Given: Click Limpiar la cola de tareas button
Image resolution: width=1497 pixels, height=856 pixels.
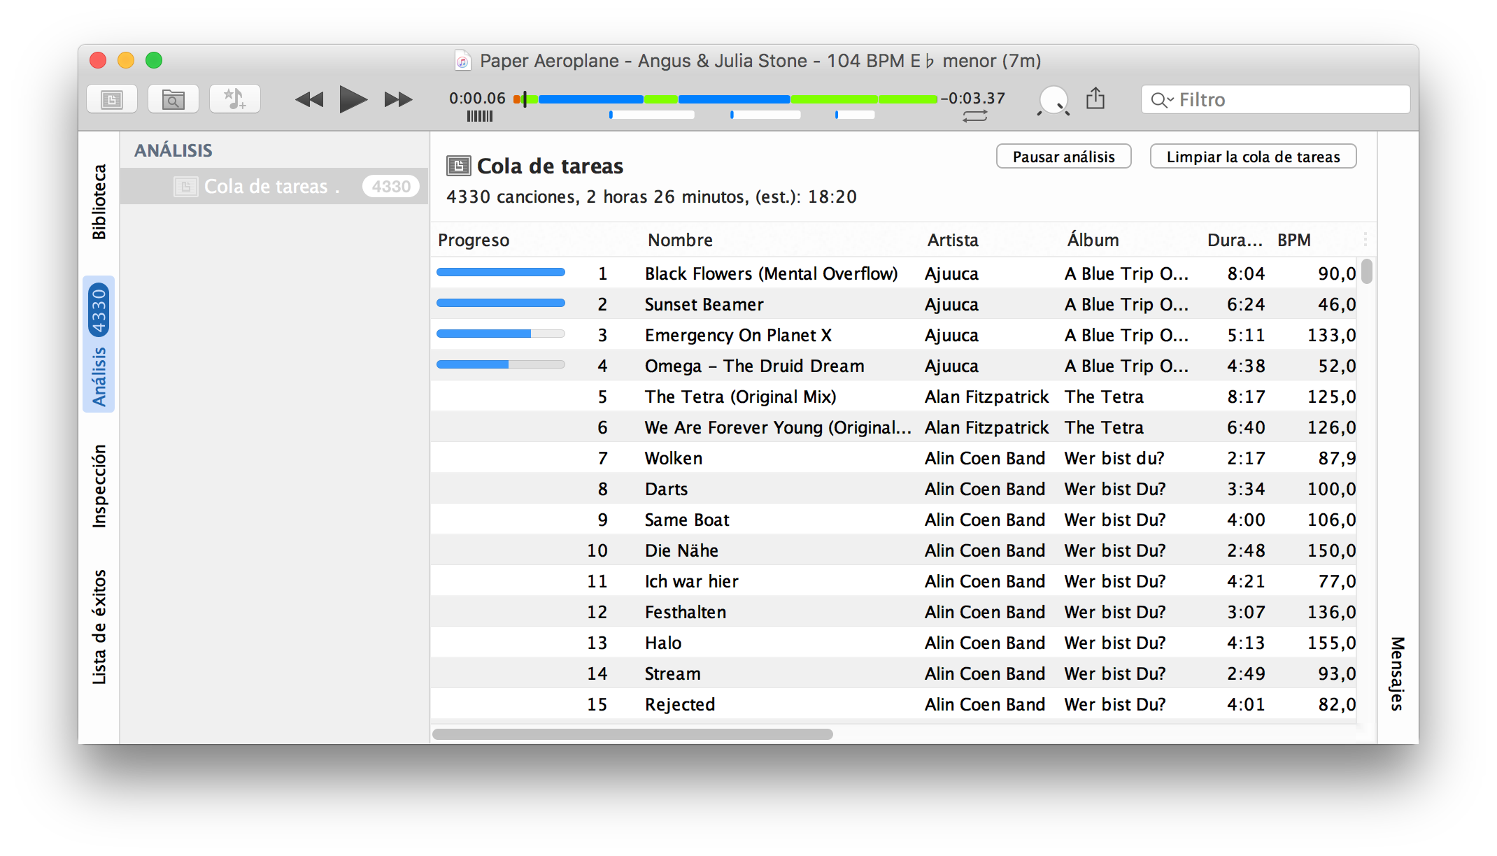Looking at the screenshot, I should point(1254,156).
